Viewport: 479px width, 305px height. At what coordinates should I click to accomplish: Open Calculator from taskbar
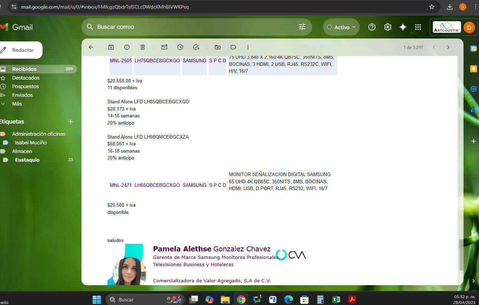pos(320,299)
